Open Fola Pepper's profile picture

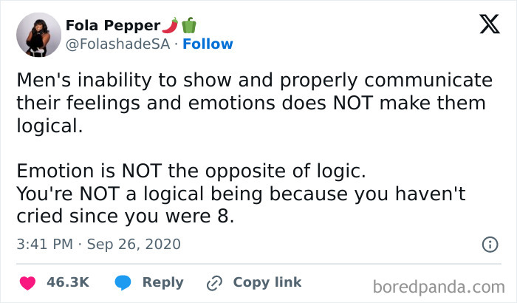pos(35,35)
